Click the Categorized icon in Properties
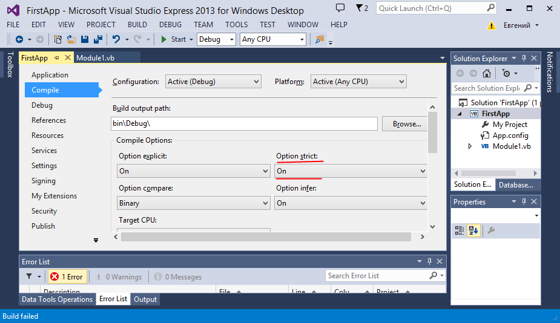 pyautogui.click(x=460, y=230)
